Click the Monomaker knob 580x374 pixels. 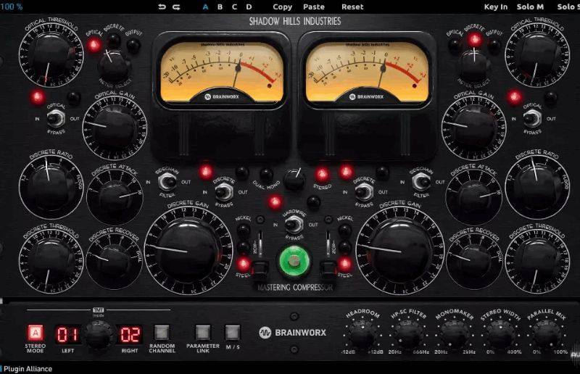pos(455,333)
